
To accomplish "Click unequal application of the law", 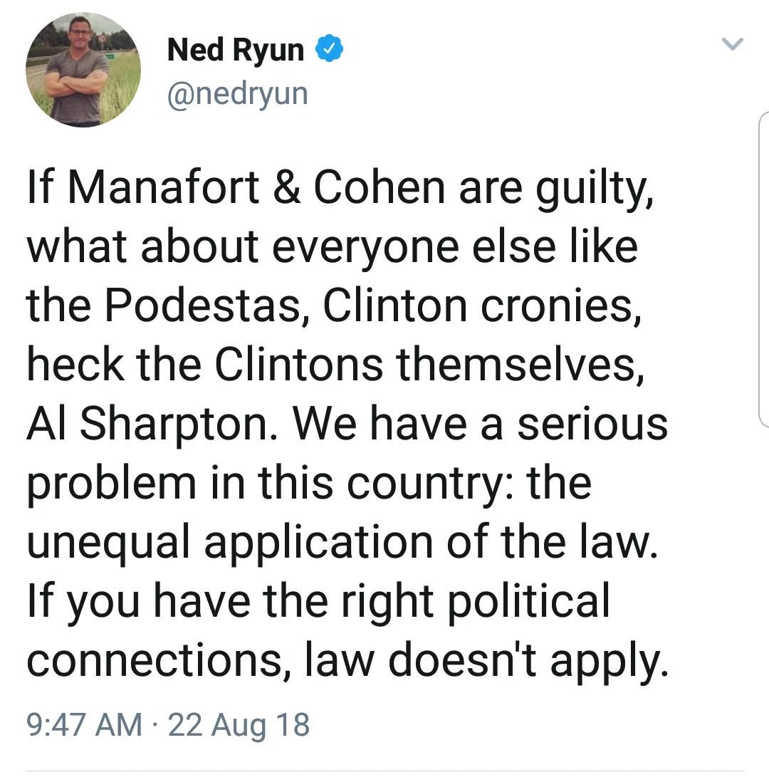I will (x=342, y=542).
